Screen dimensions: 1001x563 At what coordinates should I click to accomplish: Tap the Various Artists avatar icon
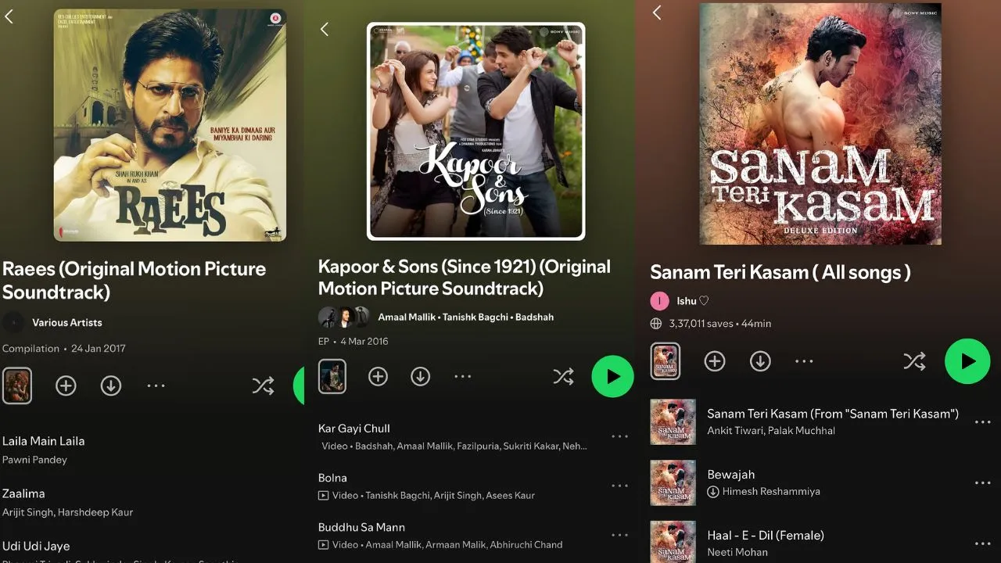13,322
